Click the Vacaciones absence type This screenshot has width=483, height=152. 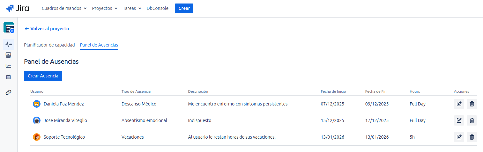tap(133, 137)
